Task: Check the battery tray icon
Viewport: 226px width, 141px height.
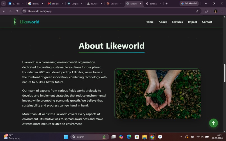Action: tap(207, 137)
